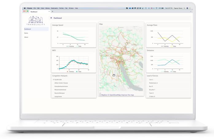Screen dimensions: 214x139
Task: Choose Alfred-Escher-Strasse in Congestion Hotspots
Action: click(x=61, y=83)
